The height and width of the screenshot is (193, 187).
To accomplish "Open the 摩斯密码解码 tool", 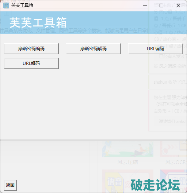I will coord(93,49).
